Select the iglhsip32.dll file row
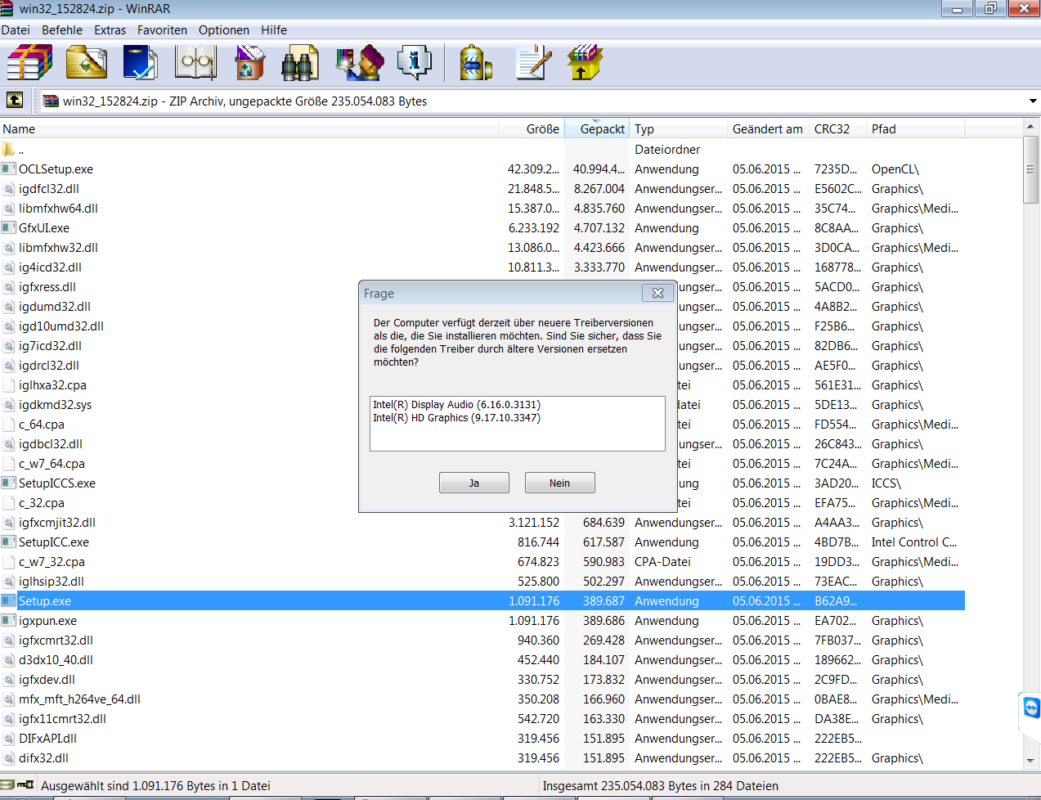The image size is (1041, 800). tap(482, 582)
